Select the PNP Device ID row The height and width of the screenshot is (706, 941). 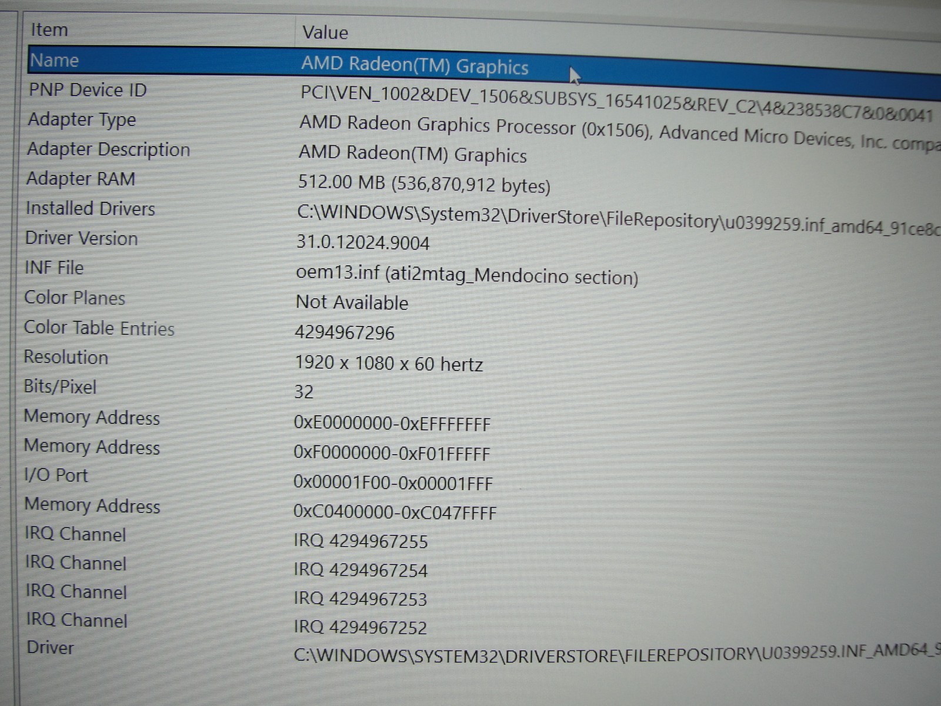[87, 89]
